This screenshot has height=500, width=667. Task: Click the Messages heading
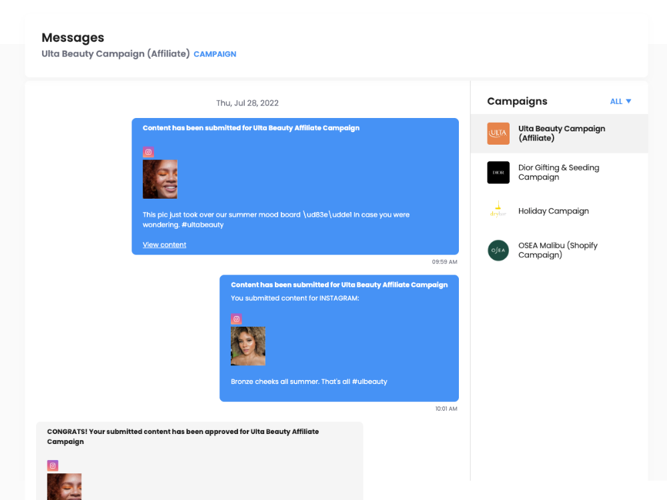click(x=73, y=37)
